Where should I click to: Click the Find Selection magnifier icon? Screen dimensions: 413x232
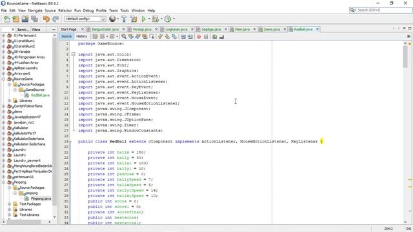pyautogui.click(x=123, y=37)
